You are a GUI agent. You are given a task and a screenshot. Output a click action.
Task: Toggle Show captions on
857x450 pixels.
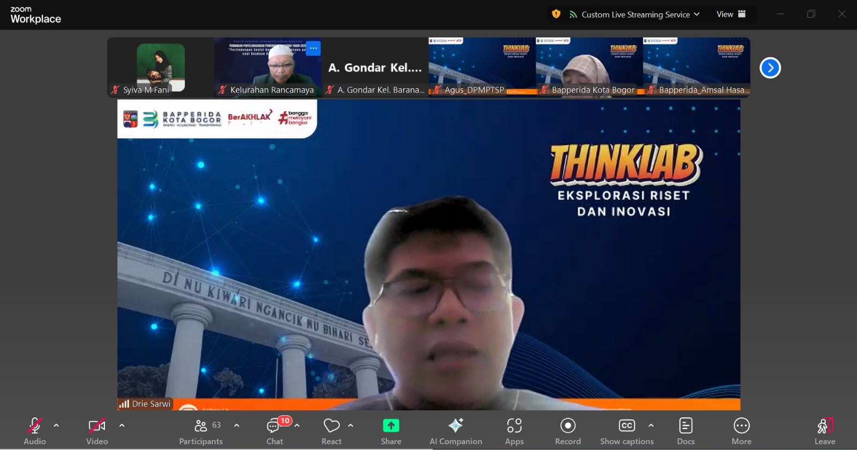tap(627, 431)
